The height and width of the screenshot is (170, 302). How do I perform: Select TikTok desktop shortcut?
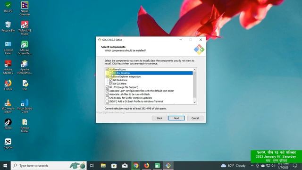tap(8, 124)
